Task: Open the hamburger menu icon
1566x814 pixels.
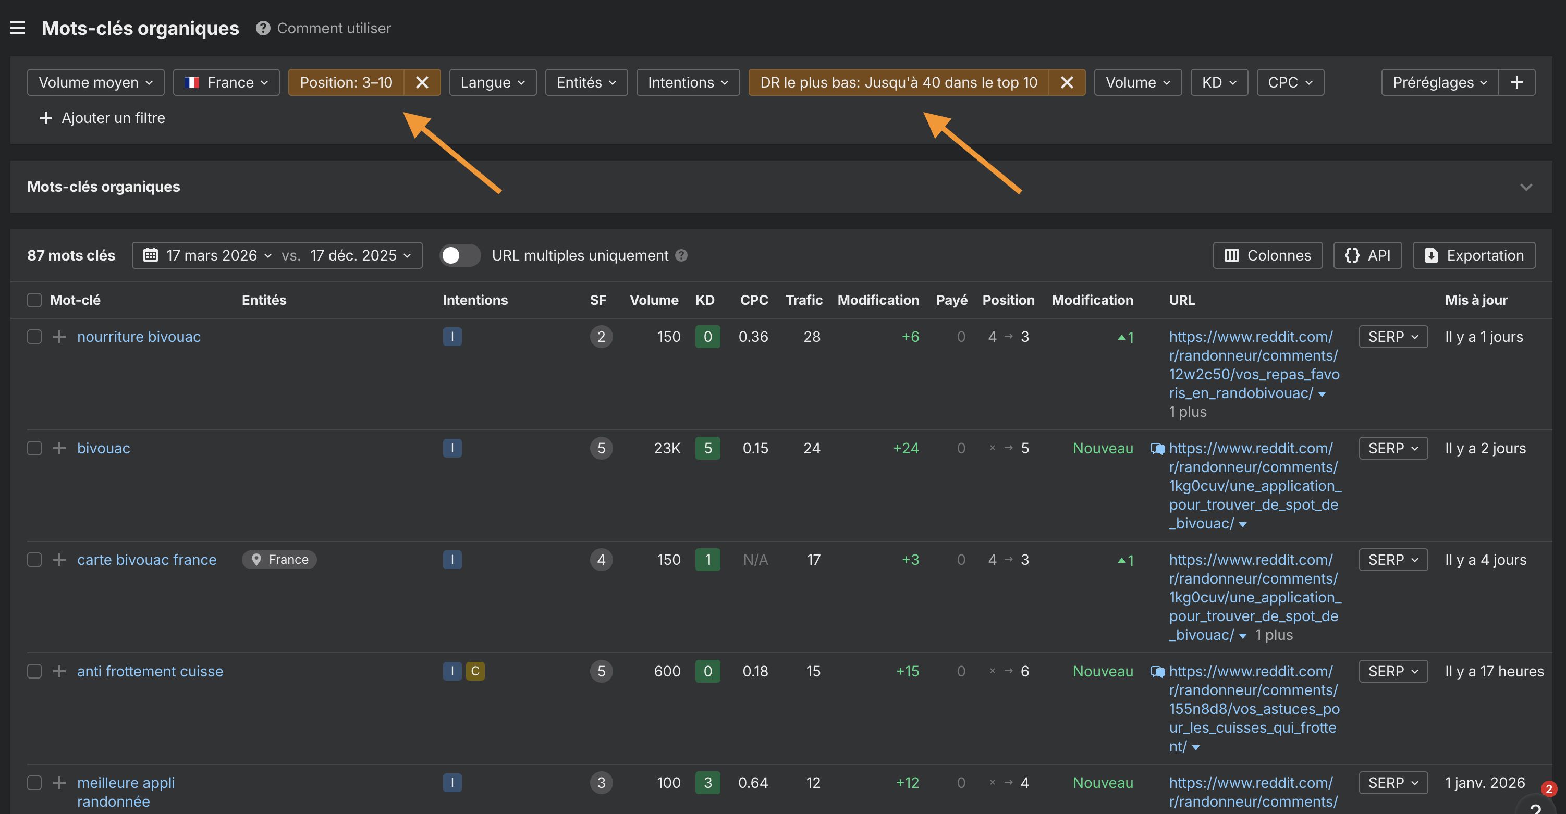Action: coord(18,28)
